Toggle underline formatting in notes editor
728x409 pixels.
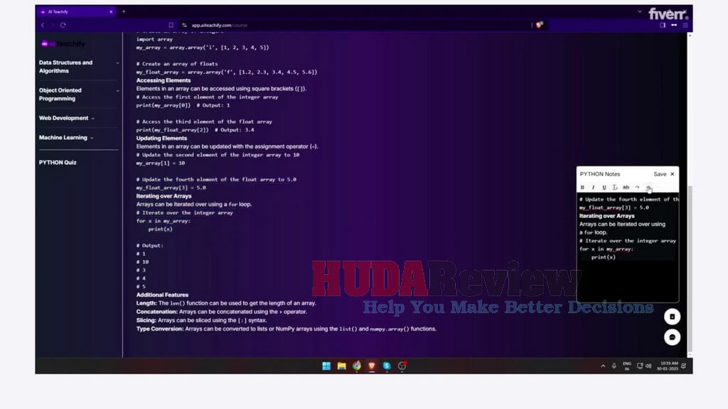coord(604,187)
